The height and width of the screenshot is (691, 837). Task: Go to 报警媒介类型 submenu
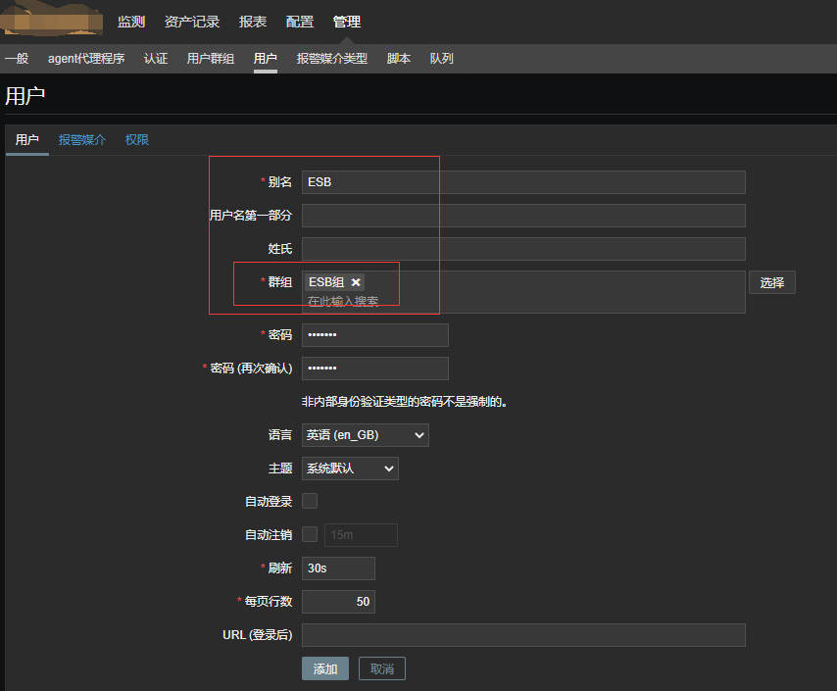(332, 58)
